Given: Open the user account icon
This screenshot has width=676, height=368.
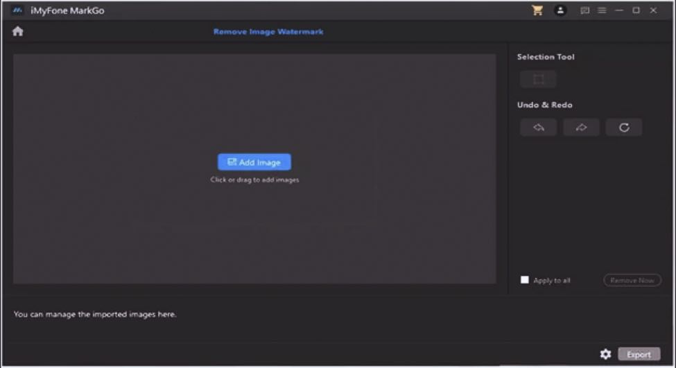Looking at the screenshot, I should tap(560, 10).
